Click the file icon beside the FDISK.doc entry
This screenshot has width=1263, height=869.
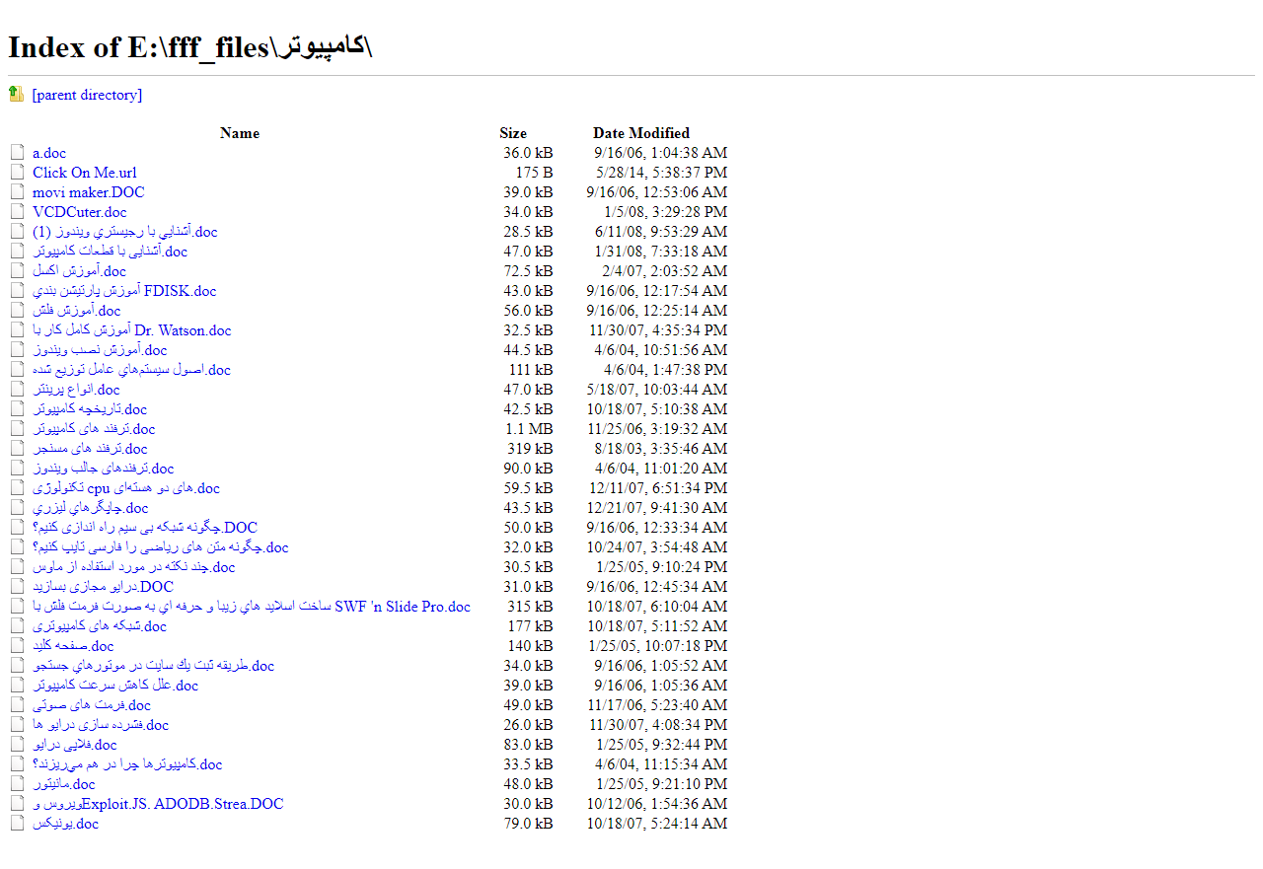coord(17,291)
